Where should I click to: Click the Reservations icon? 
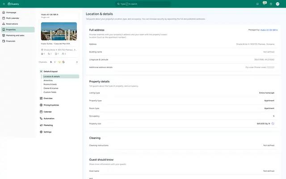pyautogui.click(x=4, y=24)
